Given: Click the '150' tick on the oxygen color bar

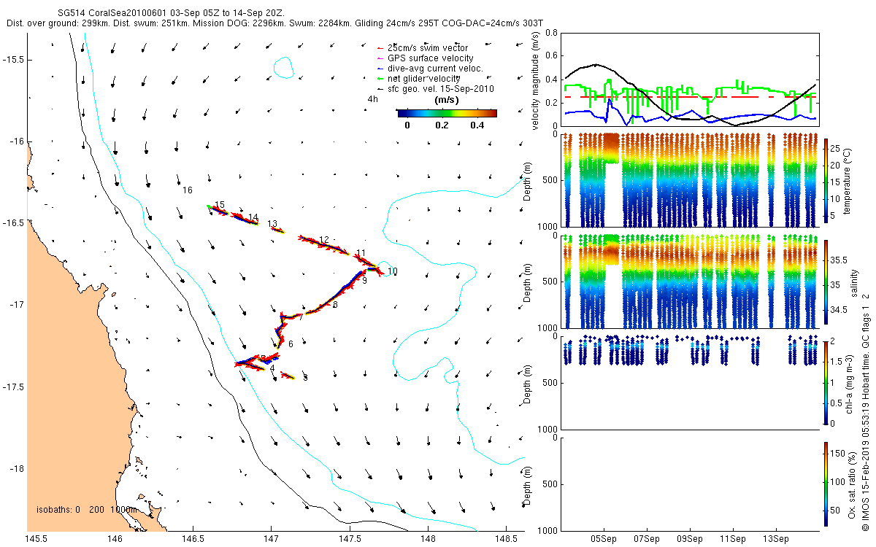Looking at the screenshot, I should click(839, 454).
